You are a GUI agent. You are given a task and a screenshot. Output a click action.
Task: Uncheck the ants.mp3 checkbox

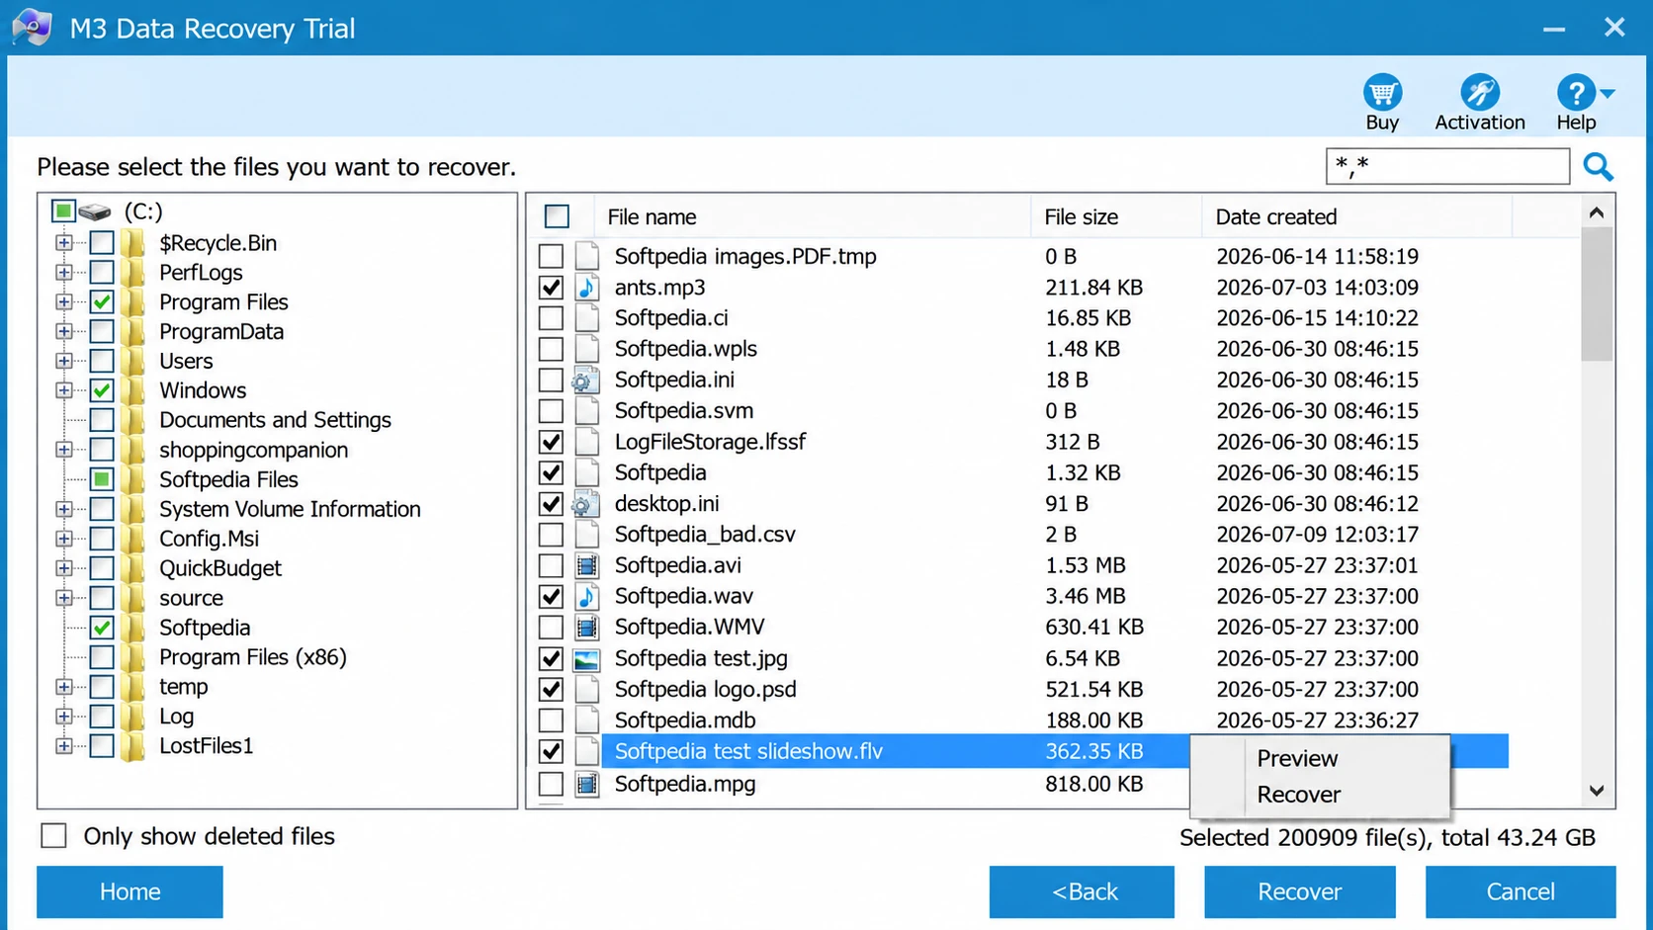point(552,288)
